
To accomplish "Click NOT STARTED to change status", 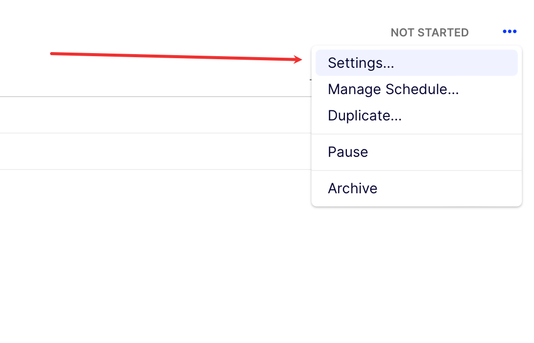I will click(429, 32).
